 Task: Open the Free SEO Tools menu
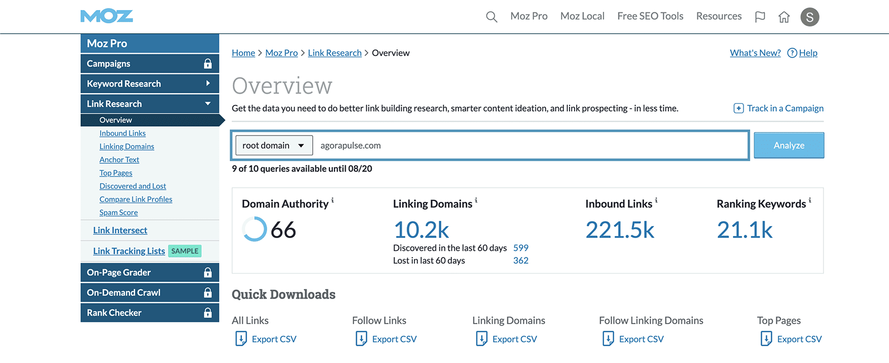pos(650,17)
